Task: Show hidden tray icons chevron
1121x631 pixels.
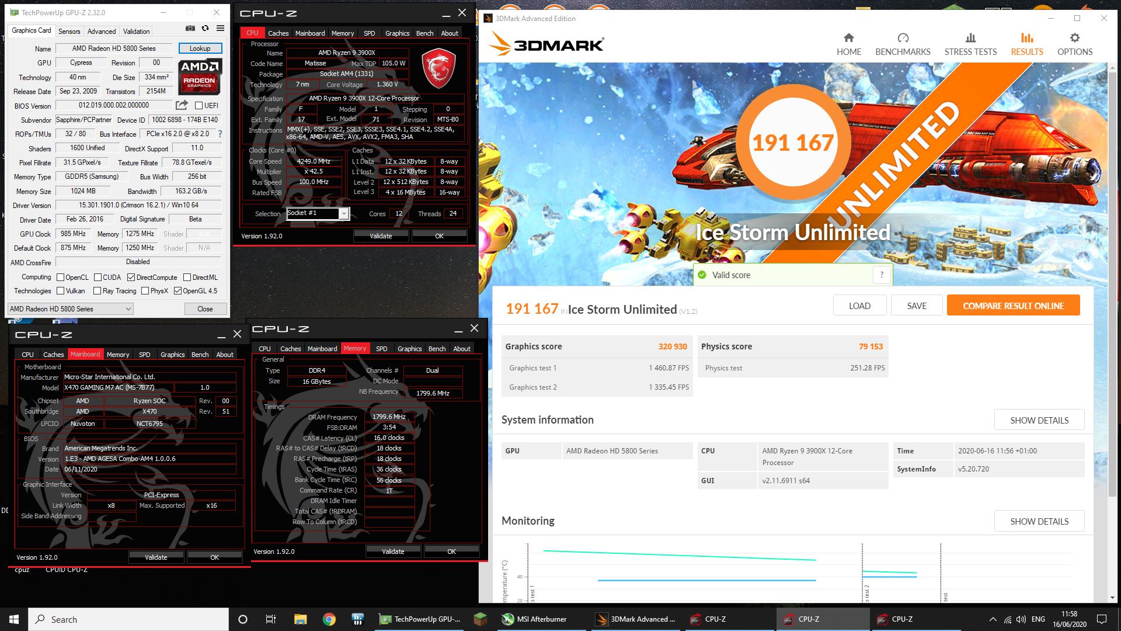Action: [993, 619]
